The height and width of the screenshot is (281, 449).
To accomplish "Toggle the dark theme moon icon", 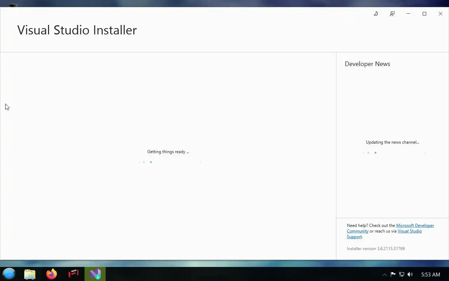I will (x=376, y=14).
